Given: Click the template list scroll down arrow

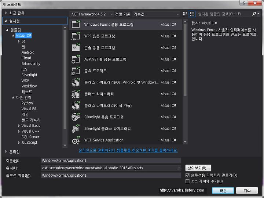Looking at the screenshot, I should (x=185, y=142).
